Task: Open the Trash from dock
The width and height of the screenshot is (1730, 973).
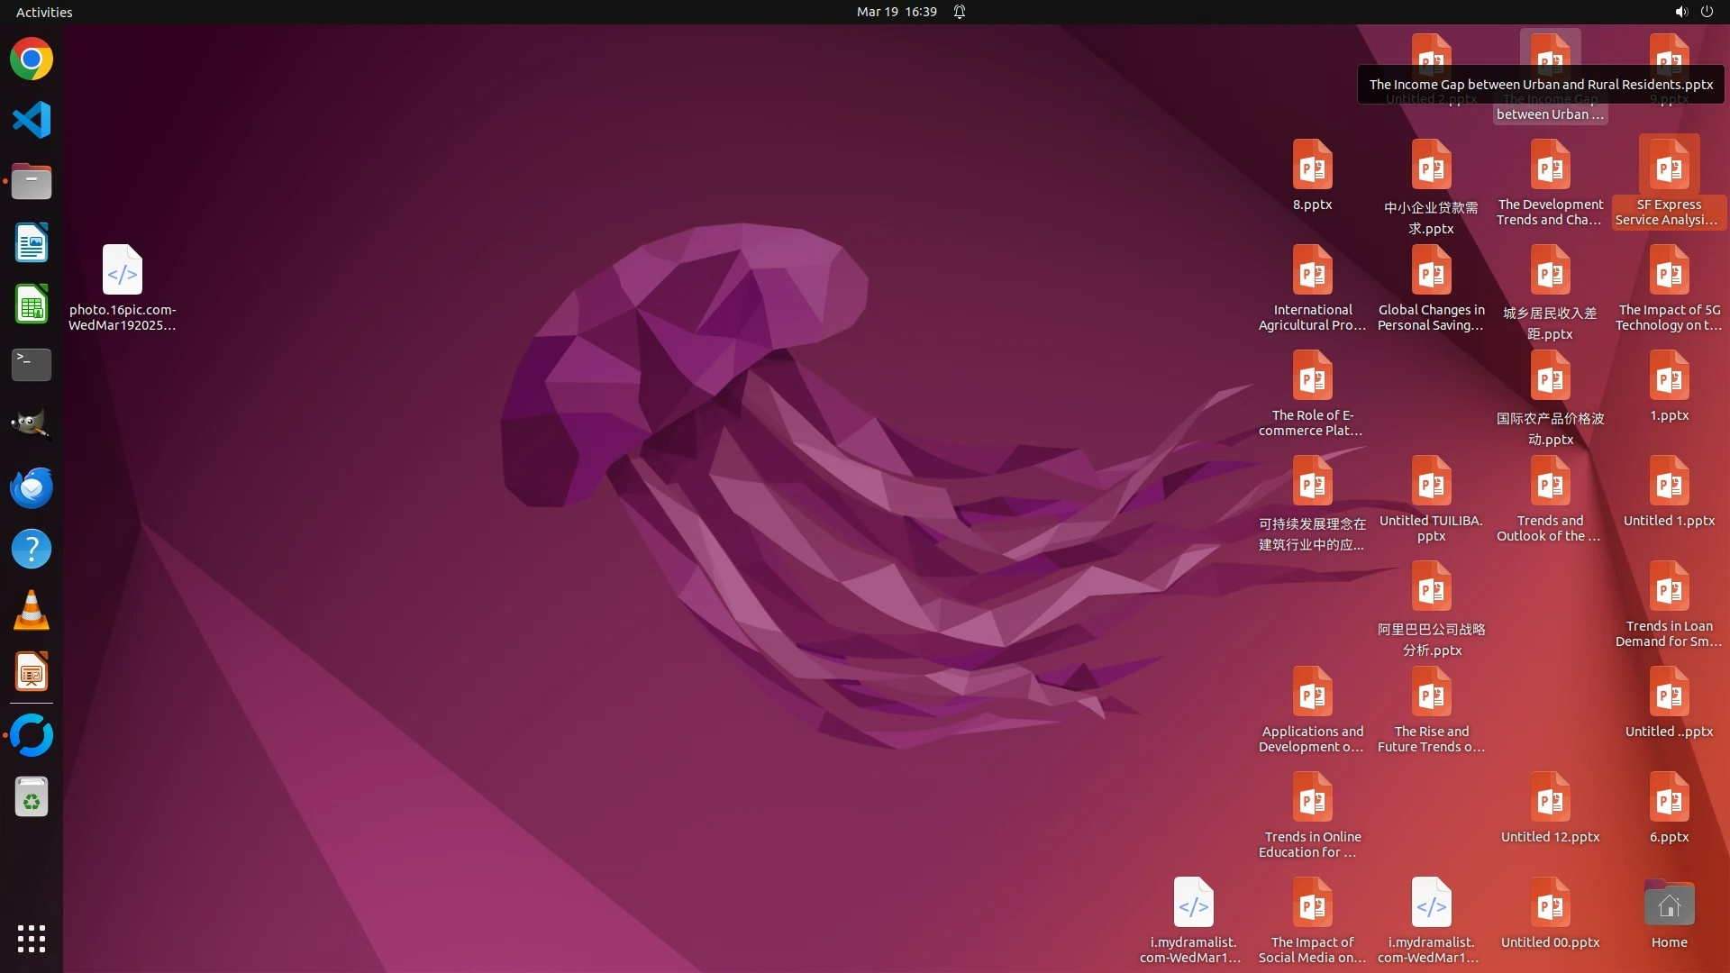Action: (32, 797)
